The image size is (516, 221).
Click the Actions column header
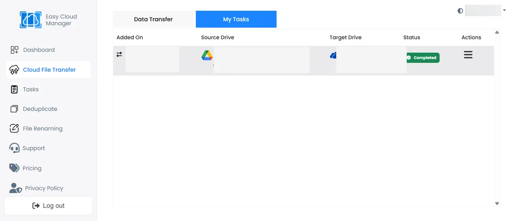pyautogui.click(x=471, y=37)
